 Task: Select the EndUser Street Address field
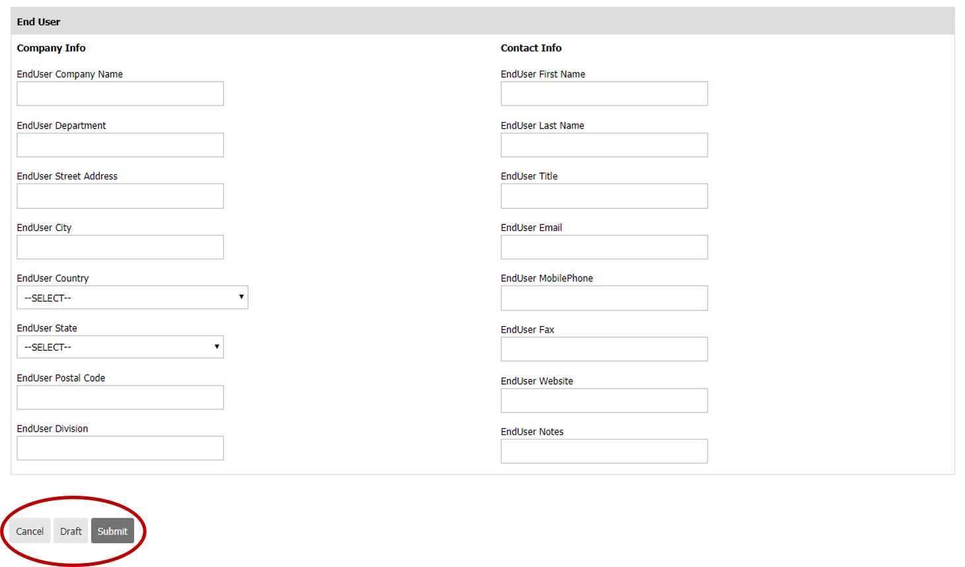pyautogui.click(x=120, y=196)
